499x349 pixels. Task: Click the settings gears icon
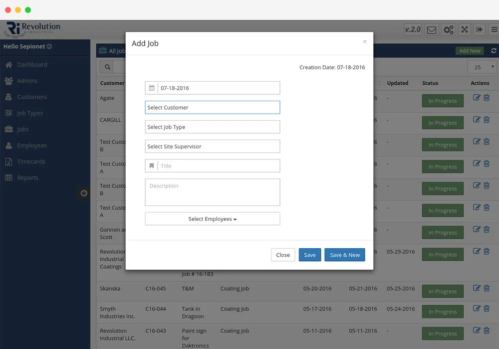point(448,29)
